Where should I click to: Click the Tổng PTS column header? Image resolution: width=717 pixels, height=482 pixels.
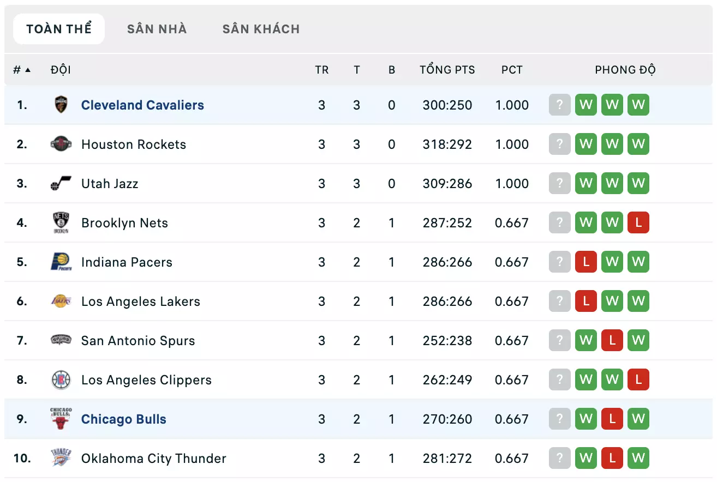pyautogui.click(x=447, y=70)
